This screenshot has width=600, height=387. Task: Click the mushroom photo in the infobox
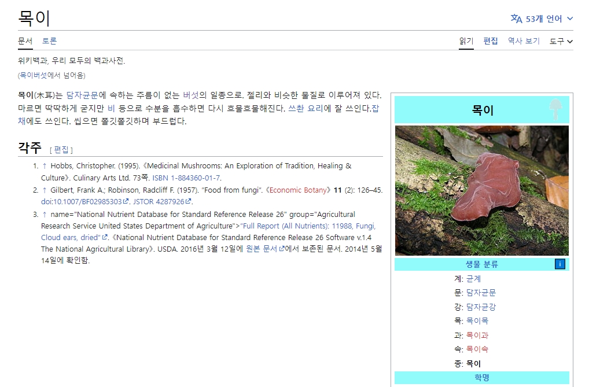482,190
